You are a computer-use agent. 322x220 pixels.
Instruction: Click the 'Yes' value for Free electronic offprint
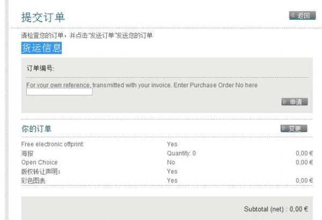coord(172,144)
